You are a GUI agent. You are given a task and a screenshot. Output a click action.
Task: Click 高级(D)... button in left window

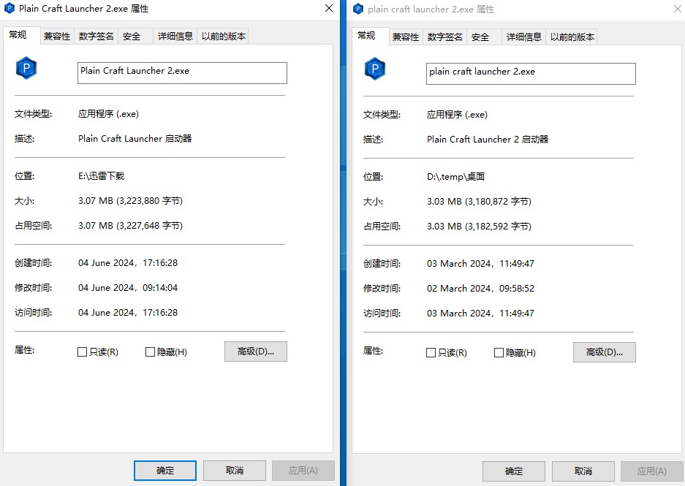tap(256, 352)
